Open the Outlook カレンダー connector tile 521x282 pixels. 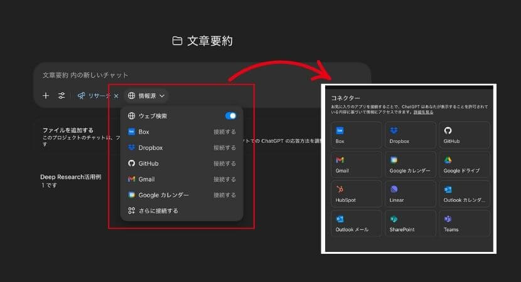(464, 194)
